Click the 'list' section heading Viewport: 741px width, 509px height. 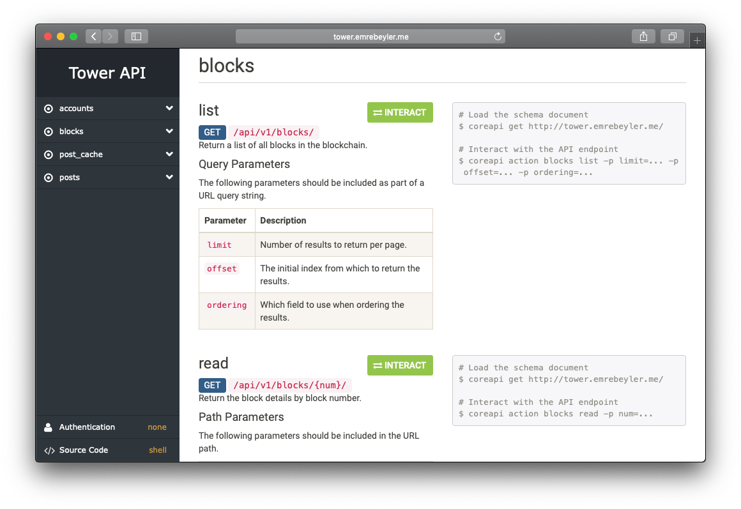coord(208,110)
